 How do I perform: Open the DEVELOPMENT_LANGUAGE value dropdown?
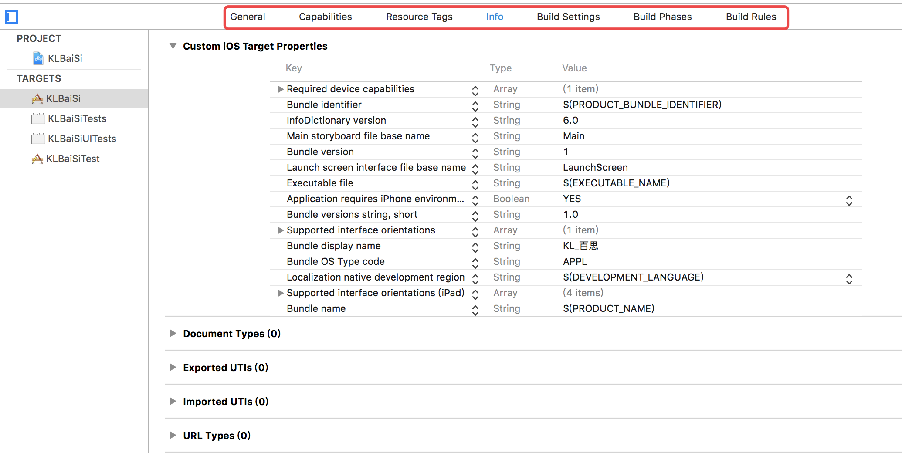[x=849, y=278]
